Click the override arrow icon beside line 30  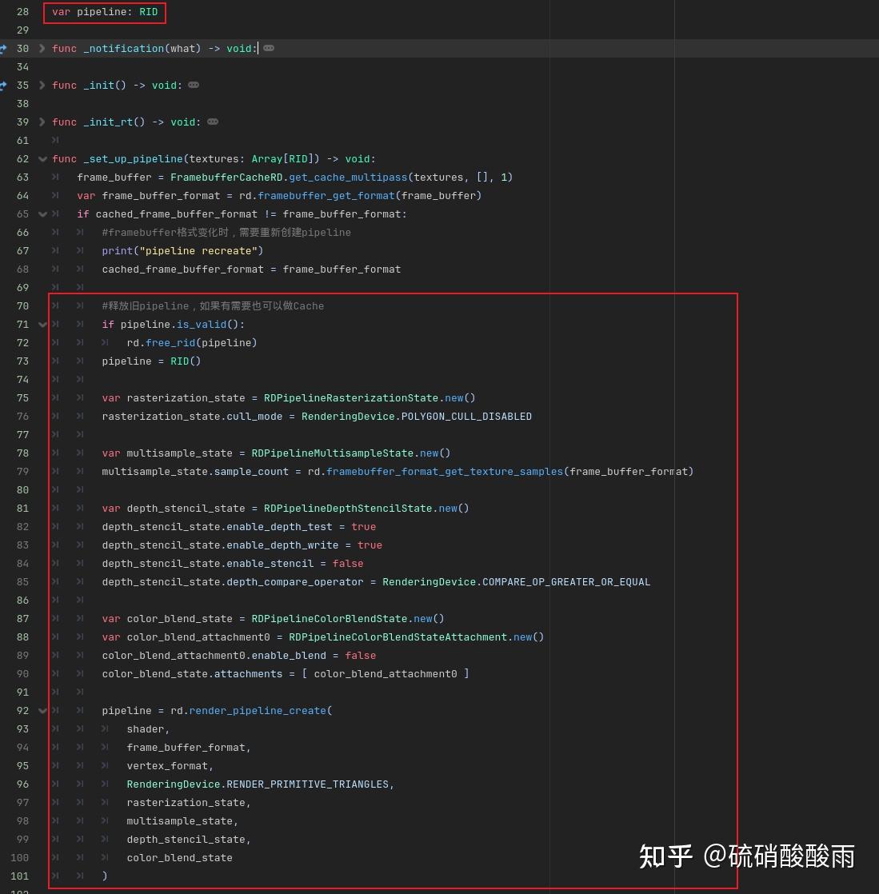[x=4, y=48]
